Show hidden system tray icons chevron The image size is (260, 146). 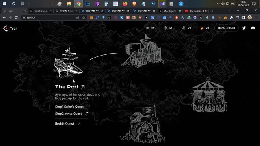[218, 4]
